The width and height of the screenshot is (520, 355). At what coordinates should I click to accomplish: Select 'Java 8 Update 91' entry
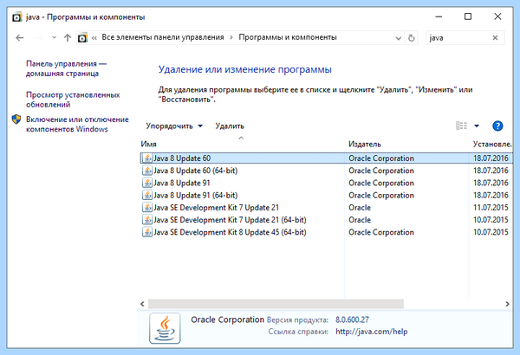(182, 183)
